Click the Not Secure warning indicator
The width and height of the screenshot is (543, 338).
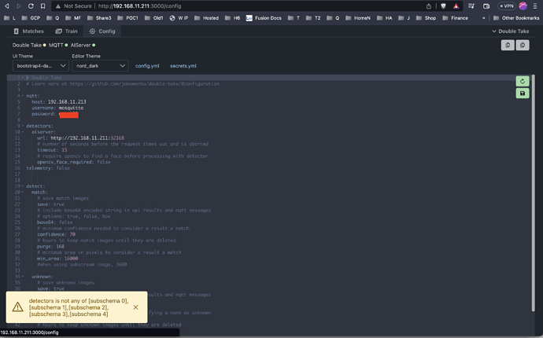tap(73, 6)
